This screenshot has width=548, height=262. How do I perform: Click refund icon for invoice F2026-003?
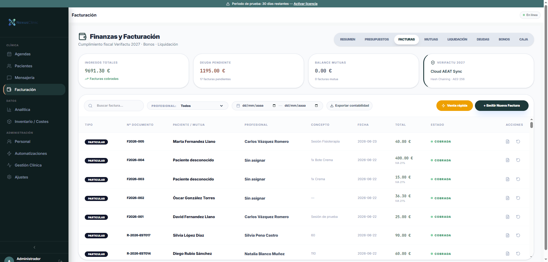(518, 179)
